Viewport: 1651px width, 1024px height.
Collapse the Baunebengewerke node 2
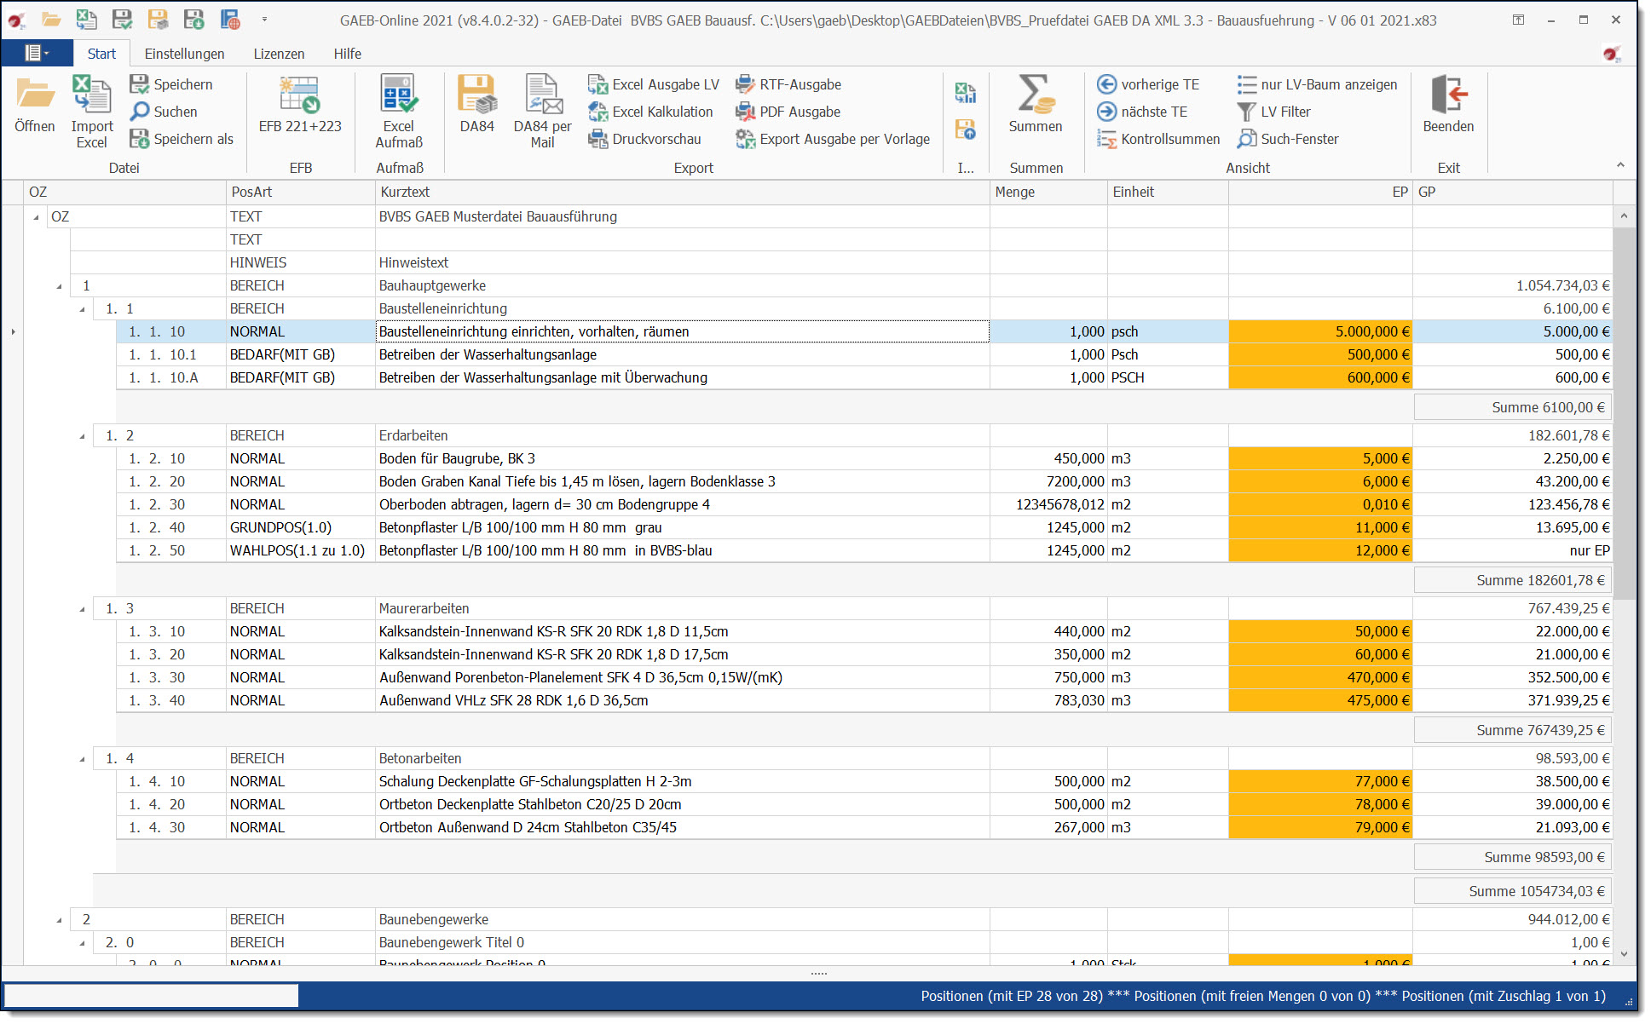(x=59, y=920)
